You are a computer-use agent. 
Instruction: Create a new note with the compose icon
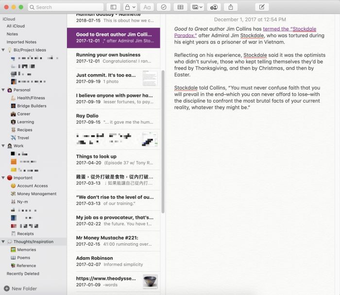262,7
